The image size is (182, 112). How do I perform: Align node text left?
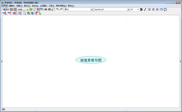tap(150, 9)
